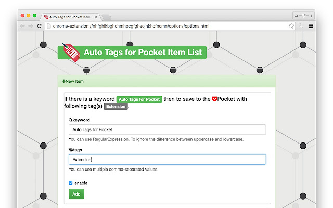Click the red Pocket icon in sentence
This screenshot has height=208, width=333.
(214, 99)
